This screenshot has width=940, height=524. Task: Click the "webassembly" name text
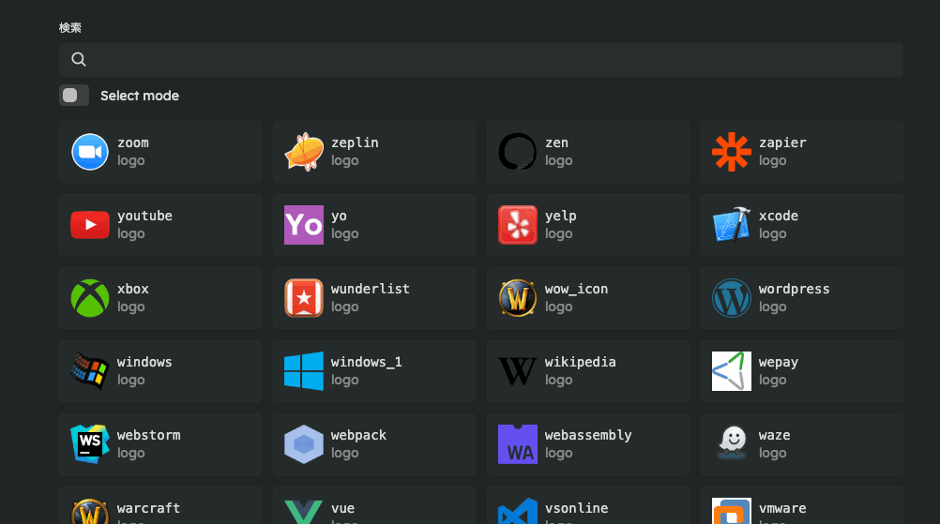(588, 435)
